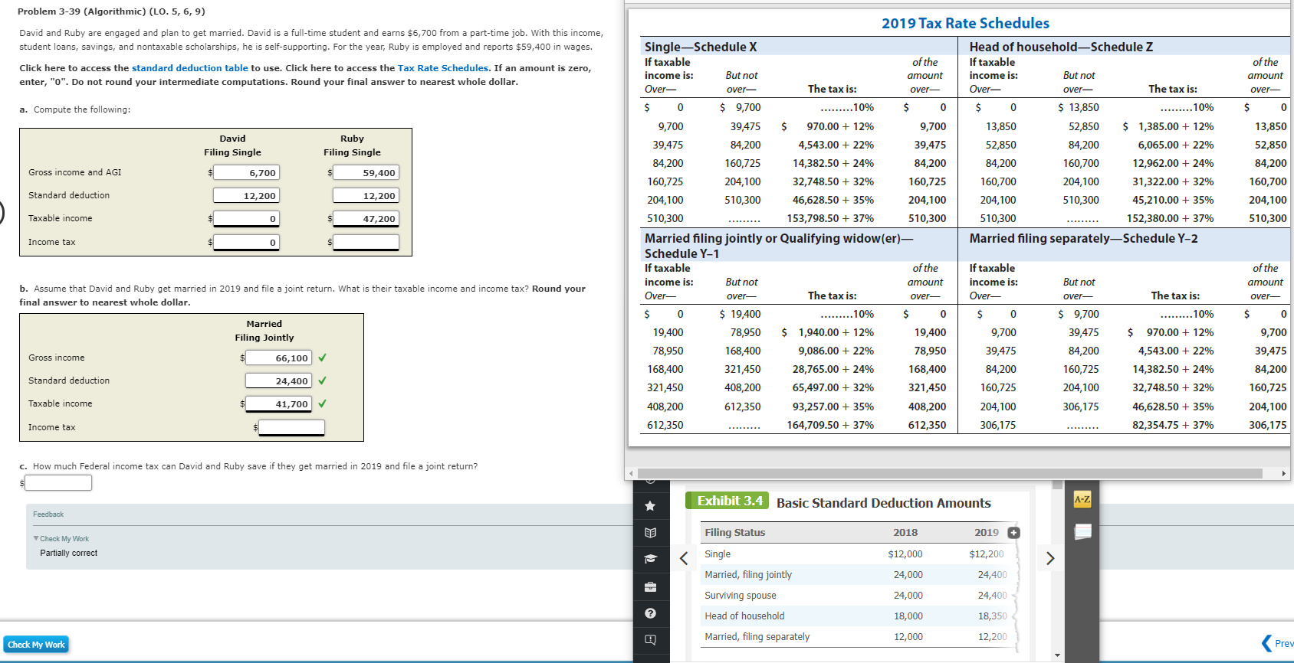
Task: Click green check beside 66,100 gross income
Action: pyautogui.click(x=322, y=358)
